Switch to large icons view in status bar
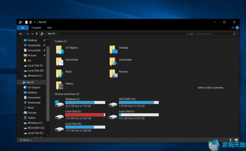Image resolution: width=246 pixels, height=151 pixels. point(236,140)
